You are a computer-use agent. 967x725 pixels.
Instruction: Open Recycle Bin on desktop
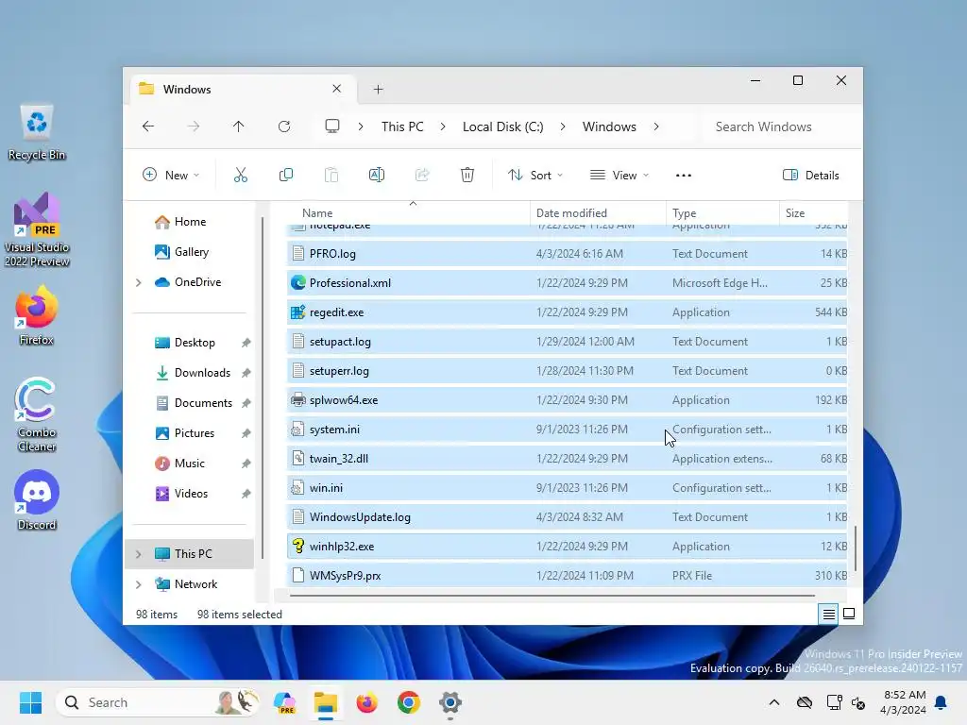pyautogui.click(x=37, y=132)
